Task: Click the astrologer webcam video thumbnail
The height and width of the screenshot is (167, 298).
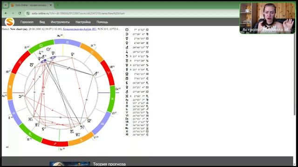Action: 267,18
